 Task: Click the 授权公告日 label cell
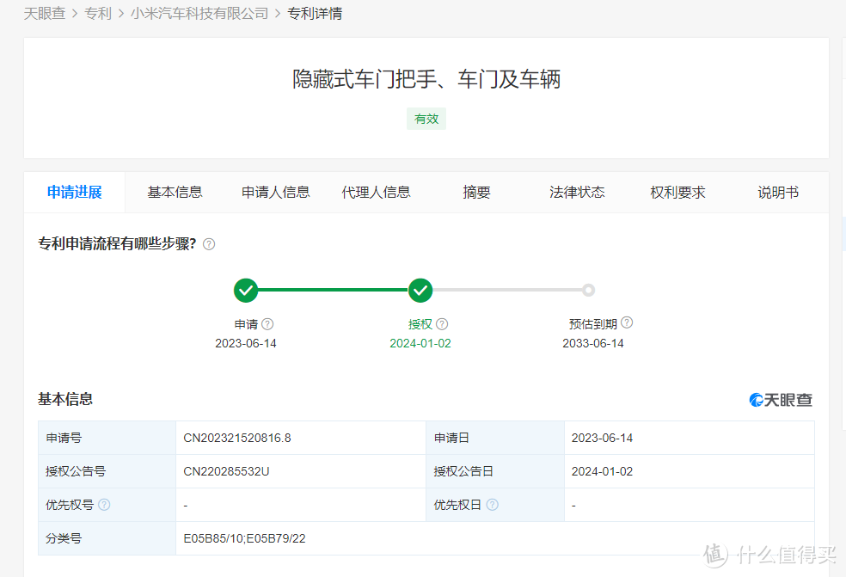click(x=495, y=471)
